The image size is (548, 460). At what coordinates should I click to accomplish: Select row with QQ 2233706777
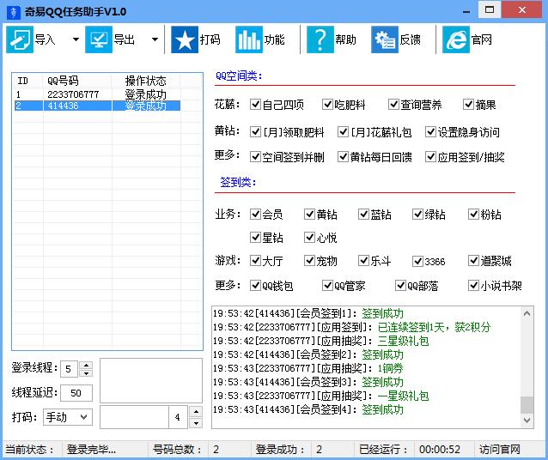tap(98, 94)
